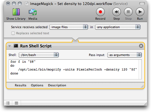151x112 pixels.
Task: Click the Step workflow button
Action: 116,12
